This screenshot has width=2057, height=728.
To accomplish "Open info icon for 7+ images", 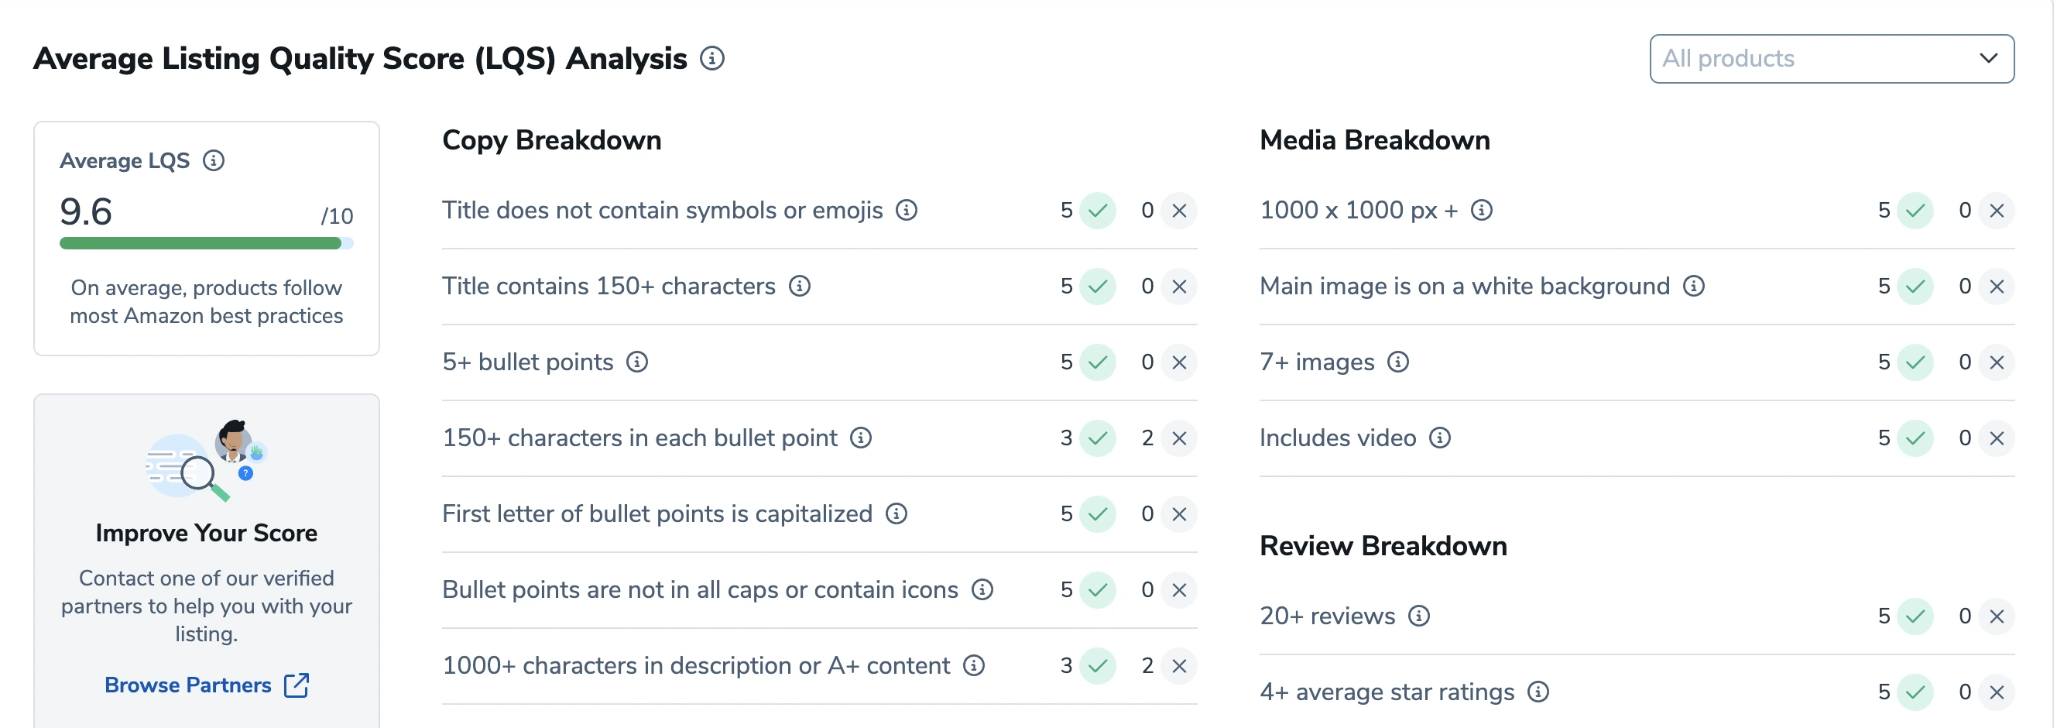I will [x=1397, y=362].
